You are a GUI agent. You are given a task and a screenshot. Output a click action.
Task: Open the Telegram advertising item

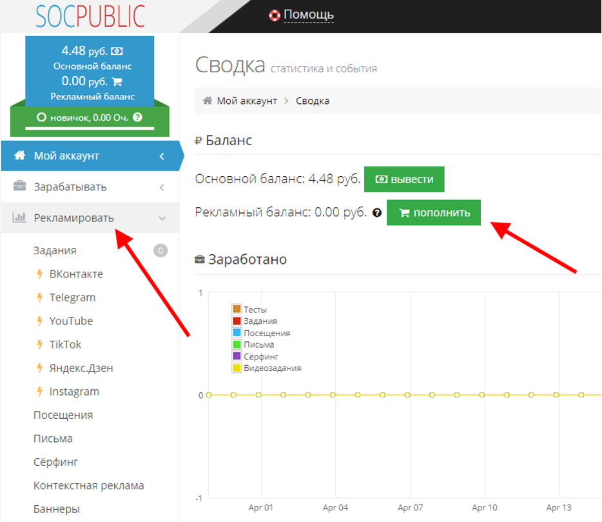coord(72,298)
